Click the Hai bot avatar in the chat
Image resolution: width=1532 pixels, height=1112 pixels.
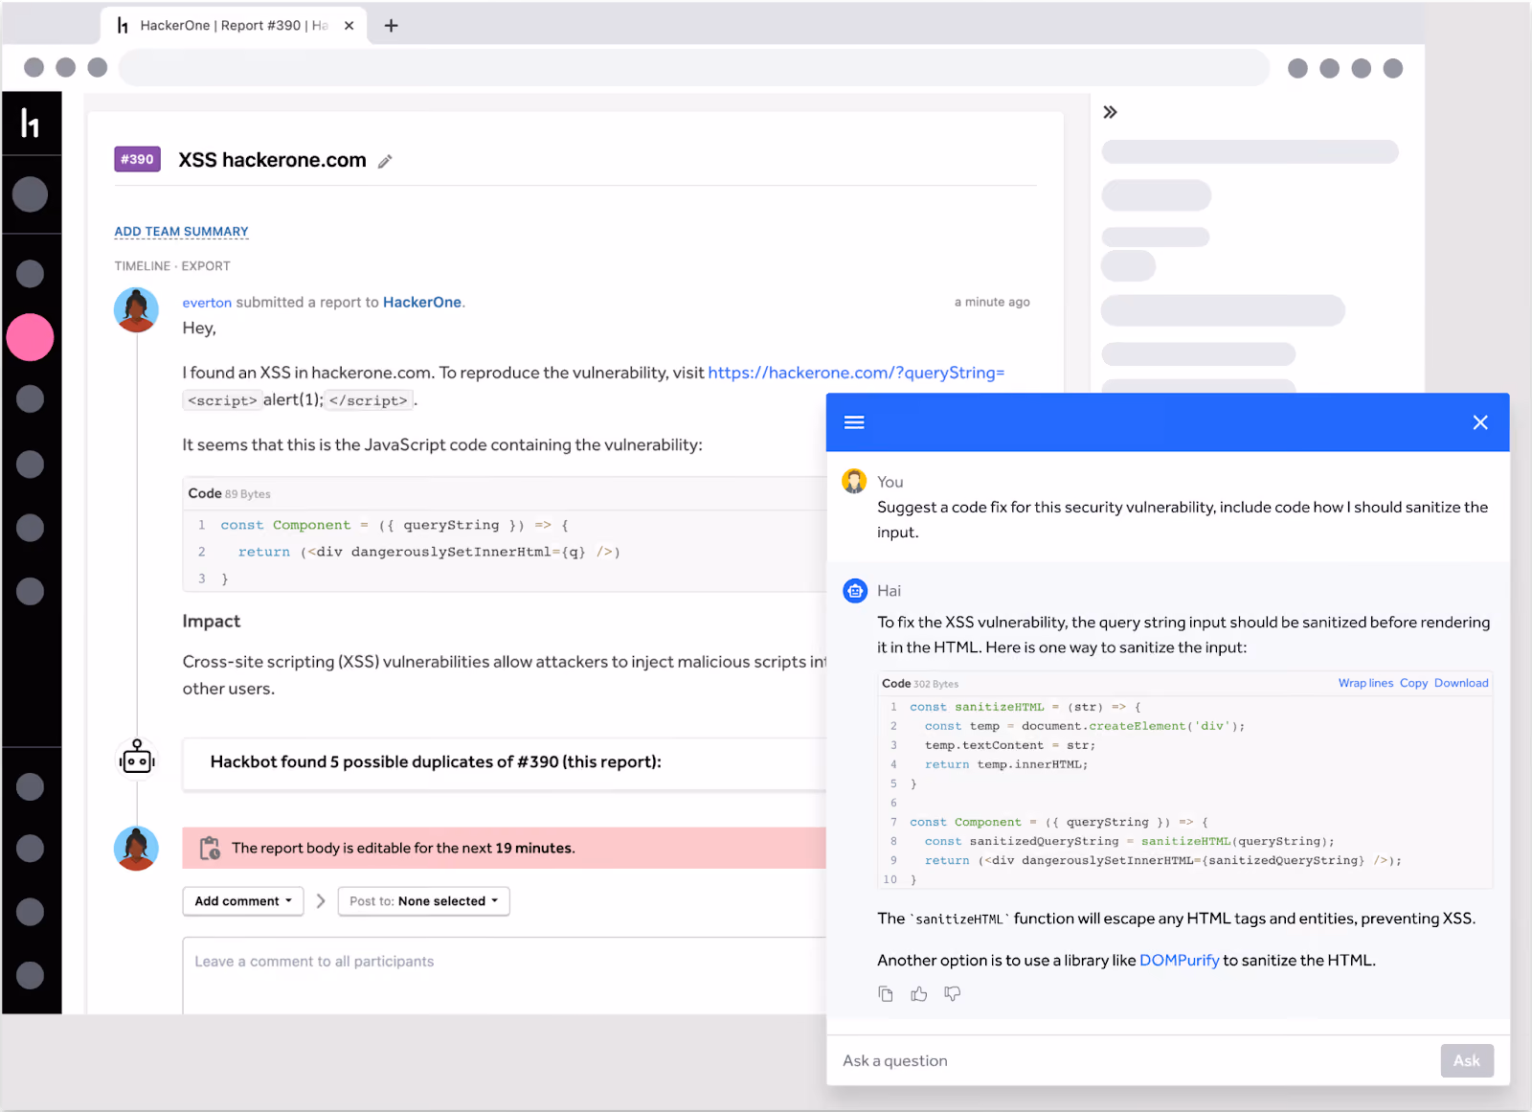[855, 591]
